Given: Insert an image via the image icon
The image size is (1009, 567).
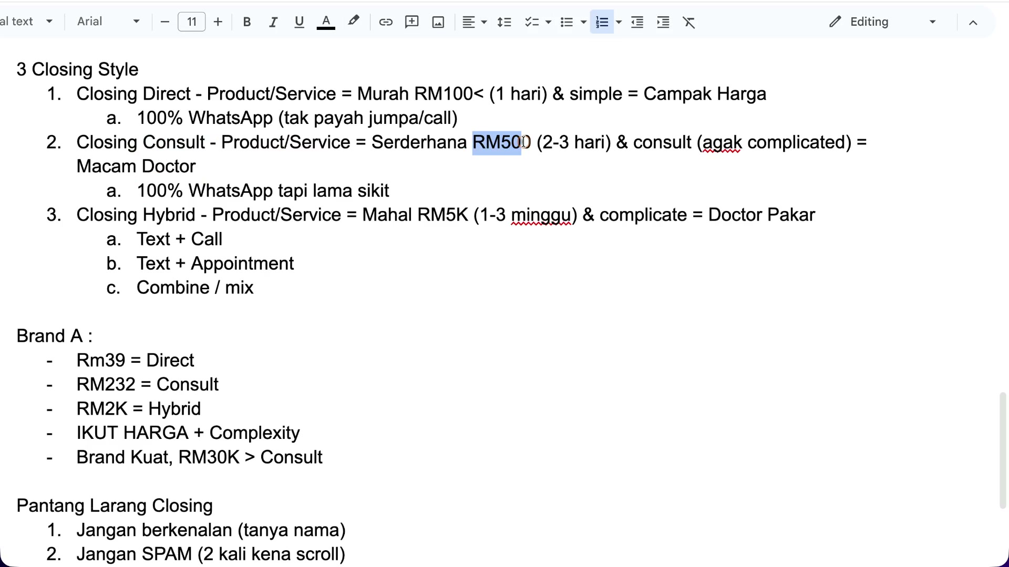Looking at the screenshot, I should click(438, 22).
